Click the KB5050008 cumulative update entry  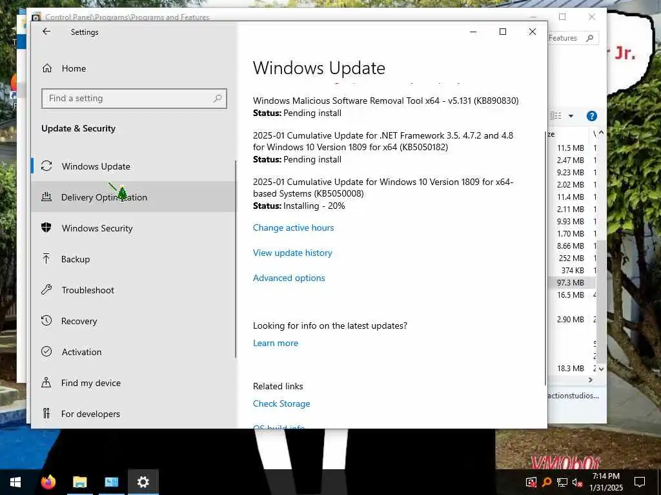383,193
